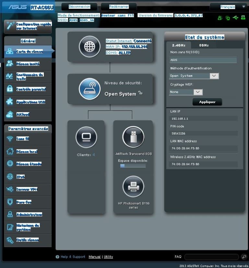Expand the authentication method Open System dropdown

click(214, 76)
